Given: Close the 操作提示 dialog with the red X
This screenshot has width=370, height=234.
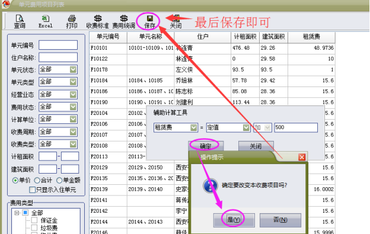Looking at the screenshot, I should pos(302,157).
